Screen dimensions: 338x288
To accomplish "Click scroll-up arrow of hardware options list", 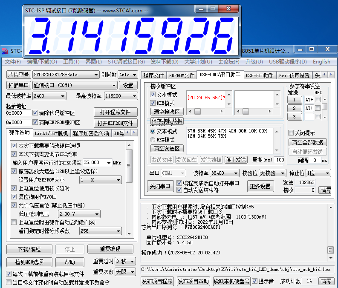I will [x=129, y=145].
